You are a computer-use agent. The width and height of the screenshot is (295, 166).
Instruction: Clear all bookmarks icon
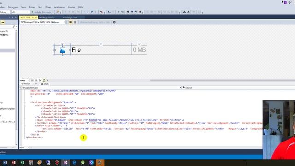pyautogui.click(x=140, y=12)
